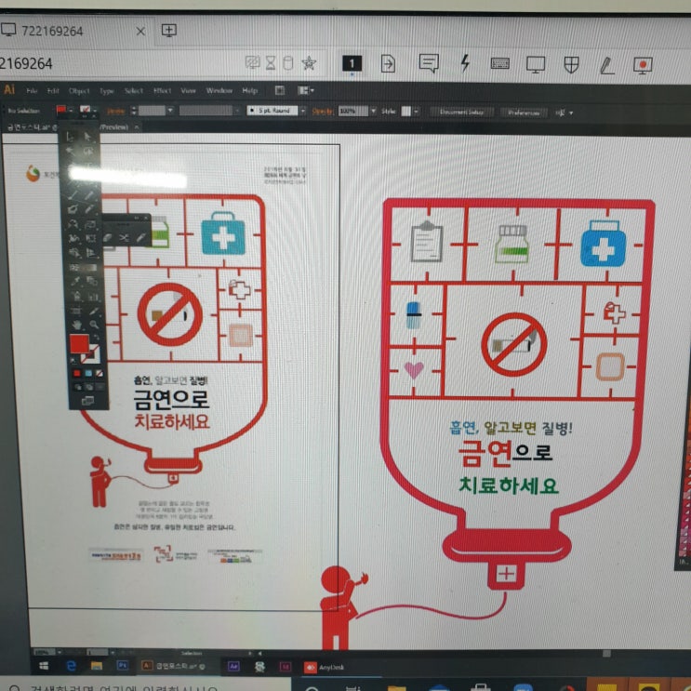
Task: Click the red Fill color box
Action: (79, 344)
